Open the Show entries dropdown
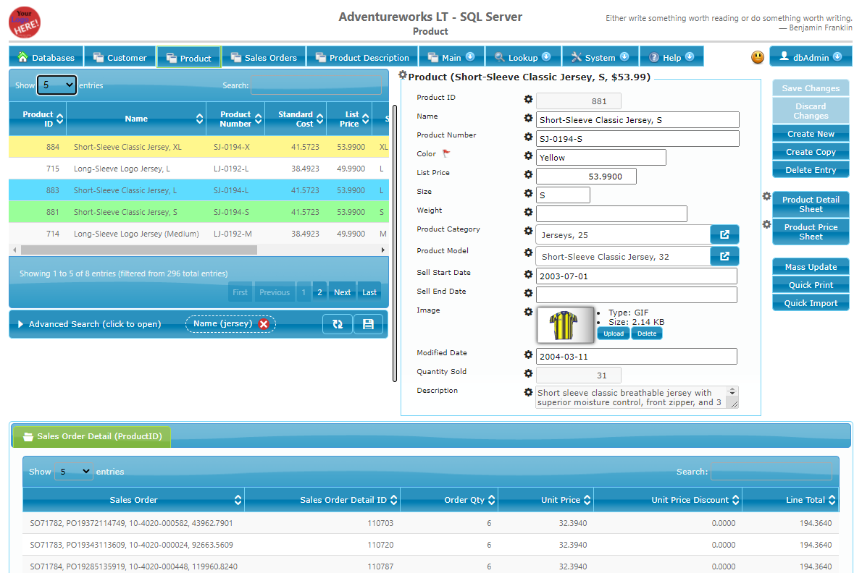 [x=57, y=85]
